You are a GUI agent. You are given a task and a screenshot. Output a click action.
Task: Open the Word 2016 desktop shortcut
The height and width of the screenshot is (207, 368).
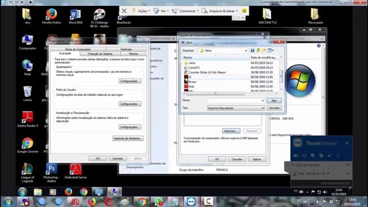(75, 16)
